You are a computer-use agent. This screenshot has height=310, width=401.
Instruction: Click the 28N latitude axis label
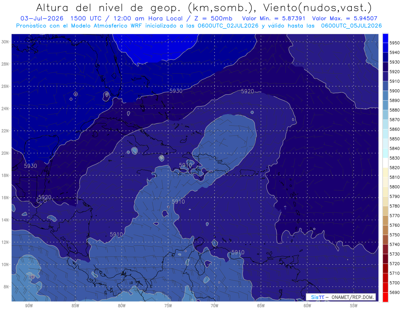(x=5, y=64)
